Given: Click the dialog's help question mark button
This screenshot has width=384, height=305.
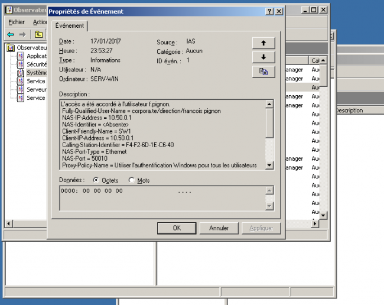Looking at the screenshot, I should 269,11.
